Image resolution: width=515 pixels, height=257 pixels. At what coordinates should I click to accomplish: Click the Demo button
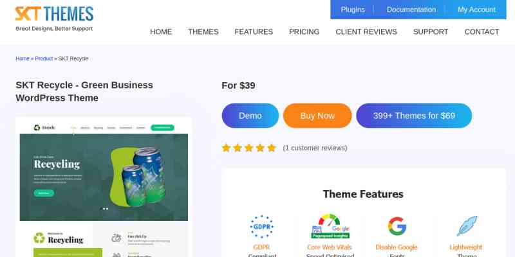(250, 116)
